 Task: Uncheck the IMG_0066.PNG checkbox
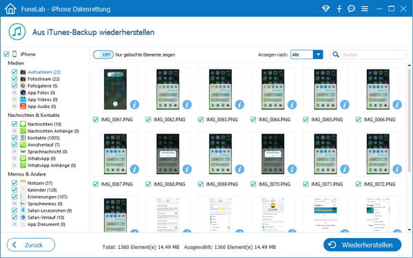[x=358, y=120]
